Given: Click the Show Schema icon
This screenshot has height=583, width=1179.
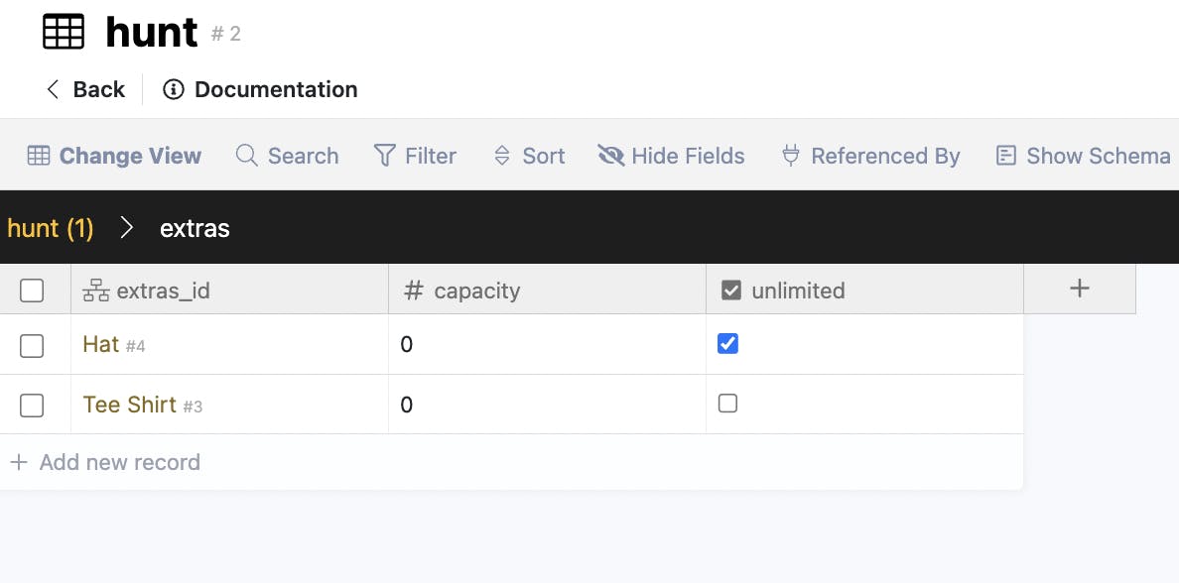Looking at the screenshot, I should point(1006,156).
